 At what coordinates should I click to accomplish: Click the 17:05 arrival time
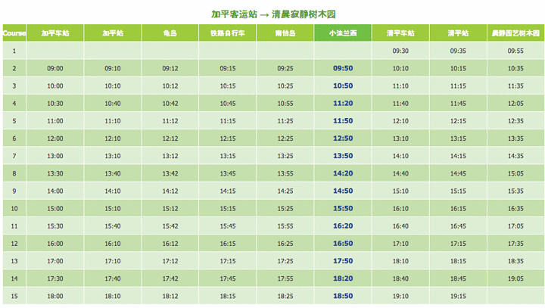[x=515, y=226]
